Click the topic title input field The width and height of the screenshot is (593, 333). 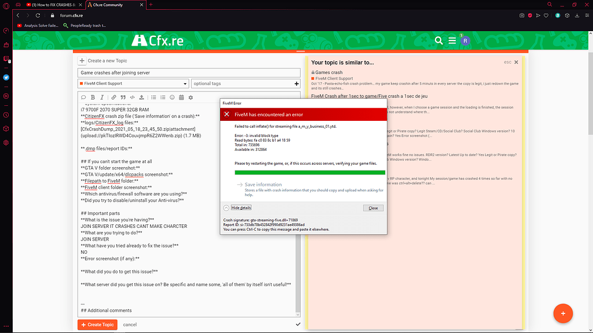coord(189,72)
